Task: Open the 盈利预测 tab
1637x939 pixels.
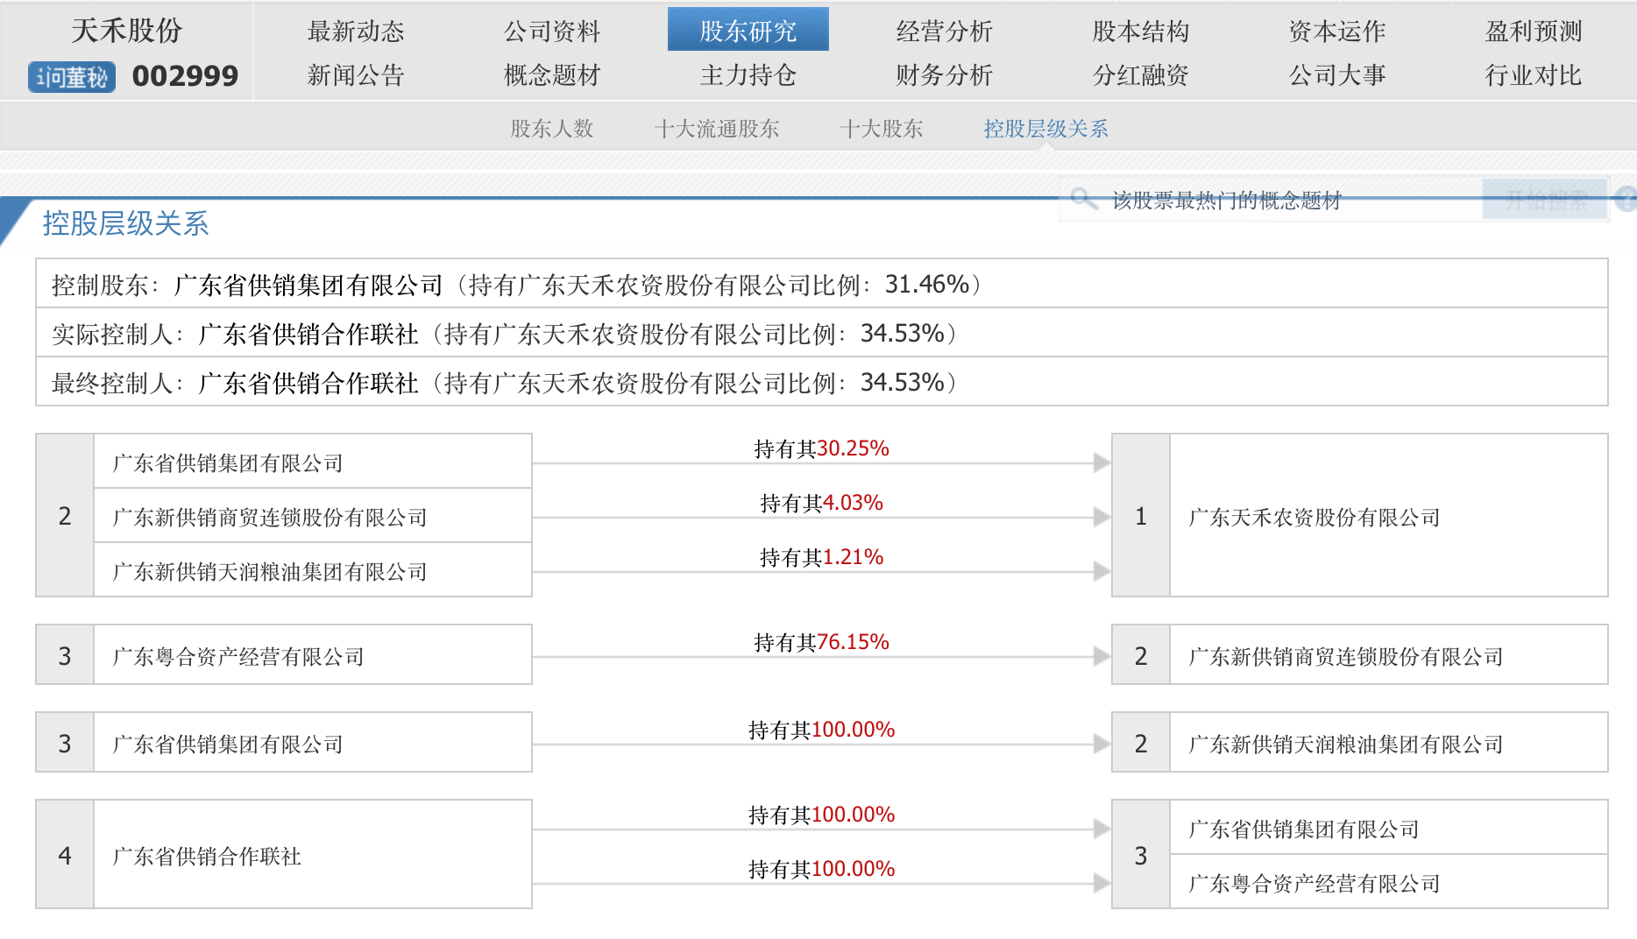Action: (1534, 32)
